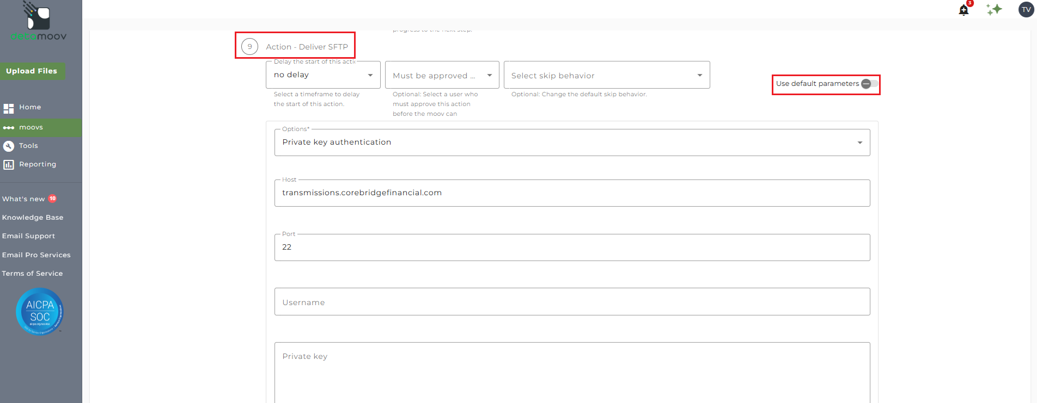Toggle Use default parameters switch
Screen dimensions: 1037x403
[x=869, y=84]
